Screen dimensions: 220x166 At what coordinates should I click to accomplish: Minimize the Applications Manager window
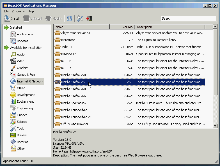(x=205, y=6)
